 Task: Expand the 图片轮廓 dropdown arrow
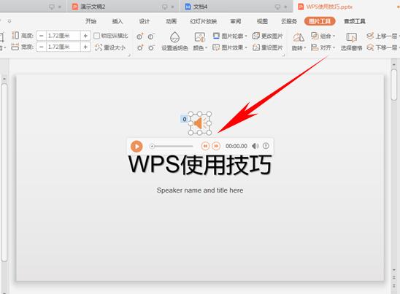click(x=246, y=36)
